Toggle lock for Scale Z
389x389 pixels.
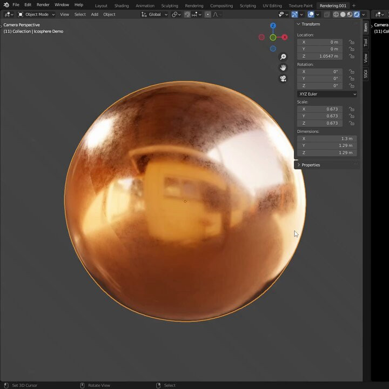[x=352, y=123]
